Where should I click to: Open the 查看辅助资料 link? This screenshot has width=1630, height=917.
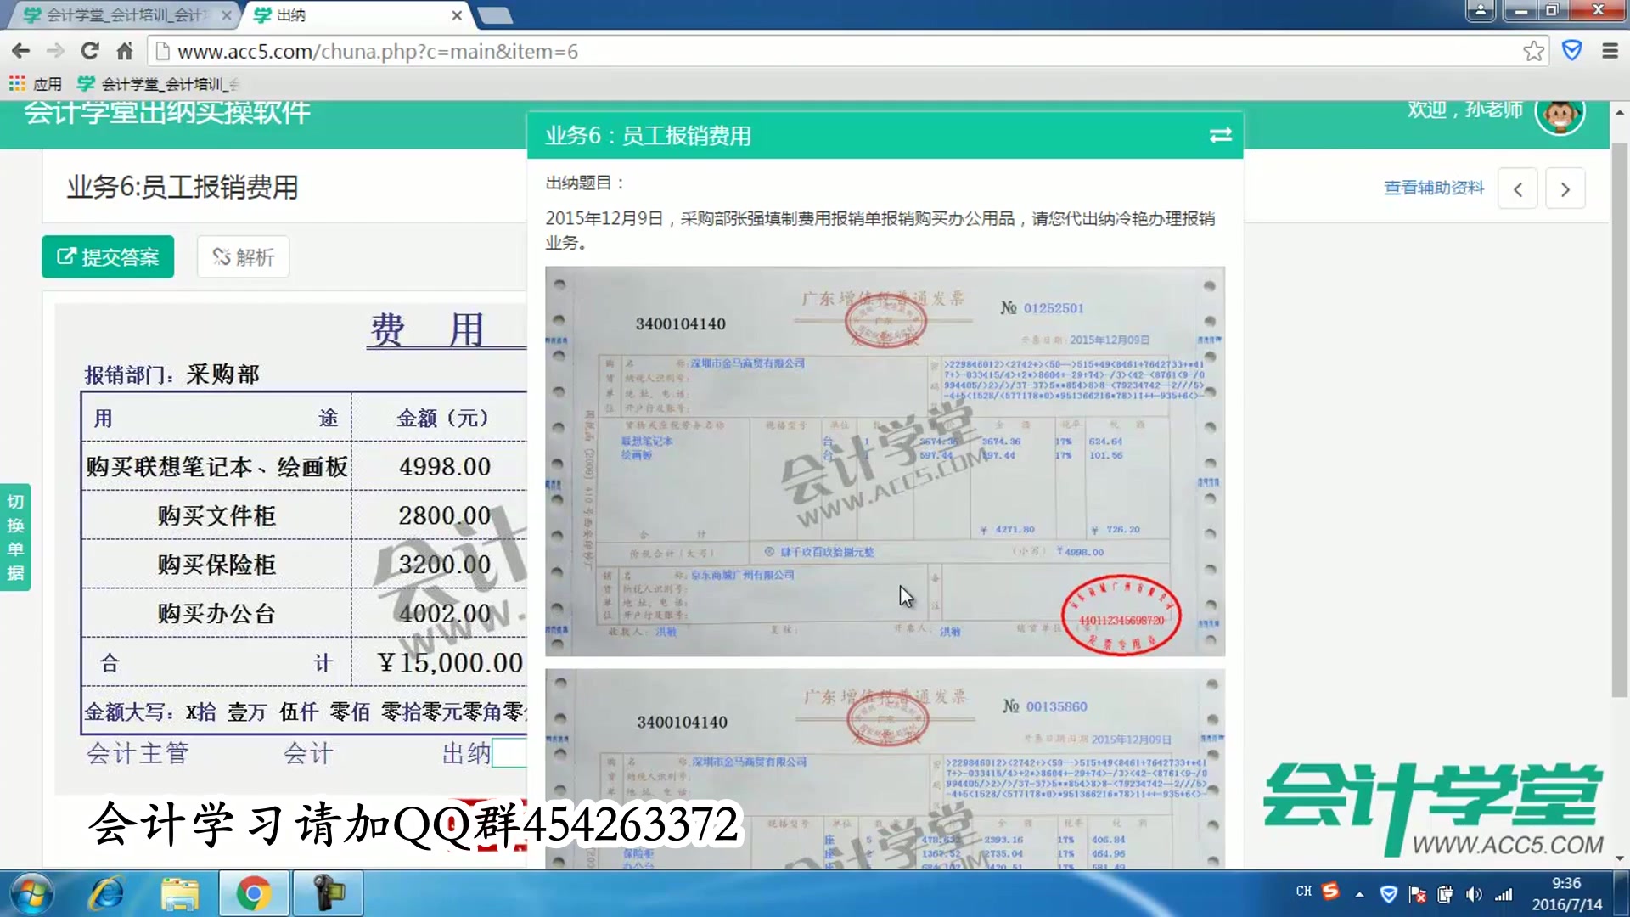click(1433, 188)
